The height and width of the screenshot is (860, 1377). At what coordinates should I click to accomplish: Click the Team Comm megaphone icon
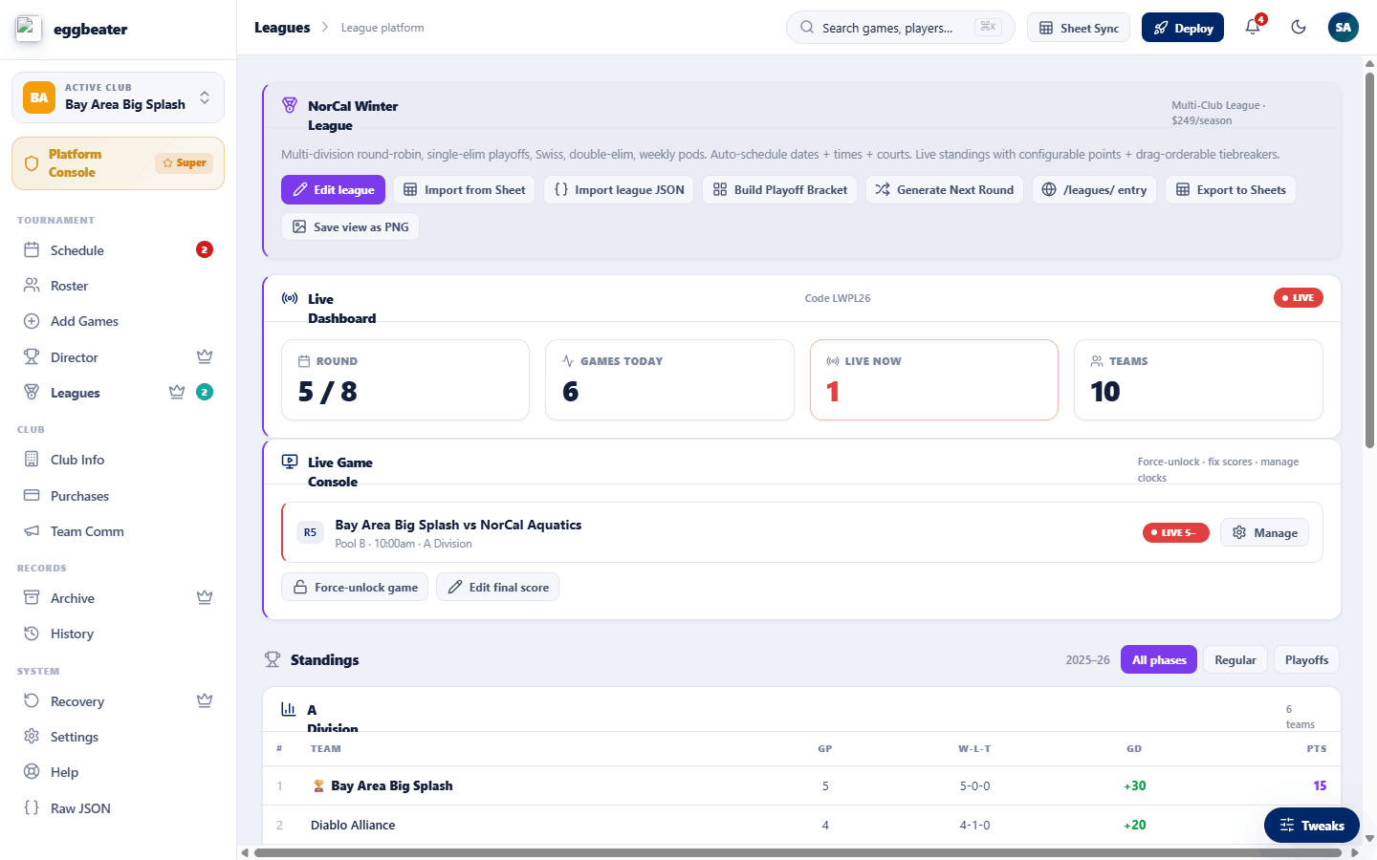32,531
